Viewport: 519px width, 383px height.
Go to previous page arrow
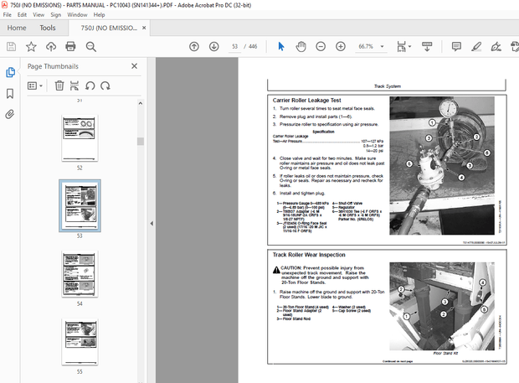point(194,47)
